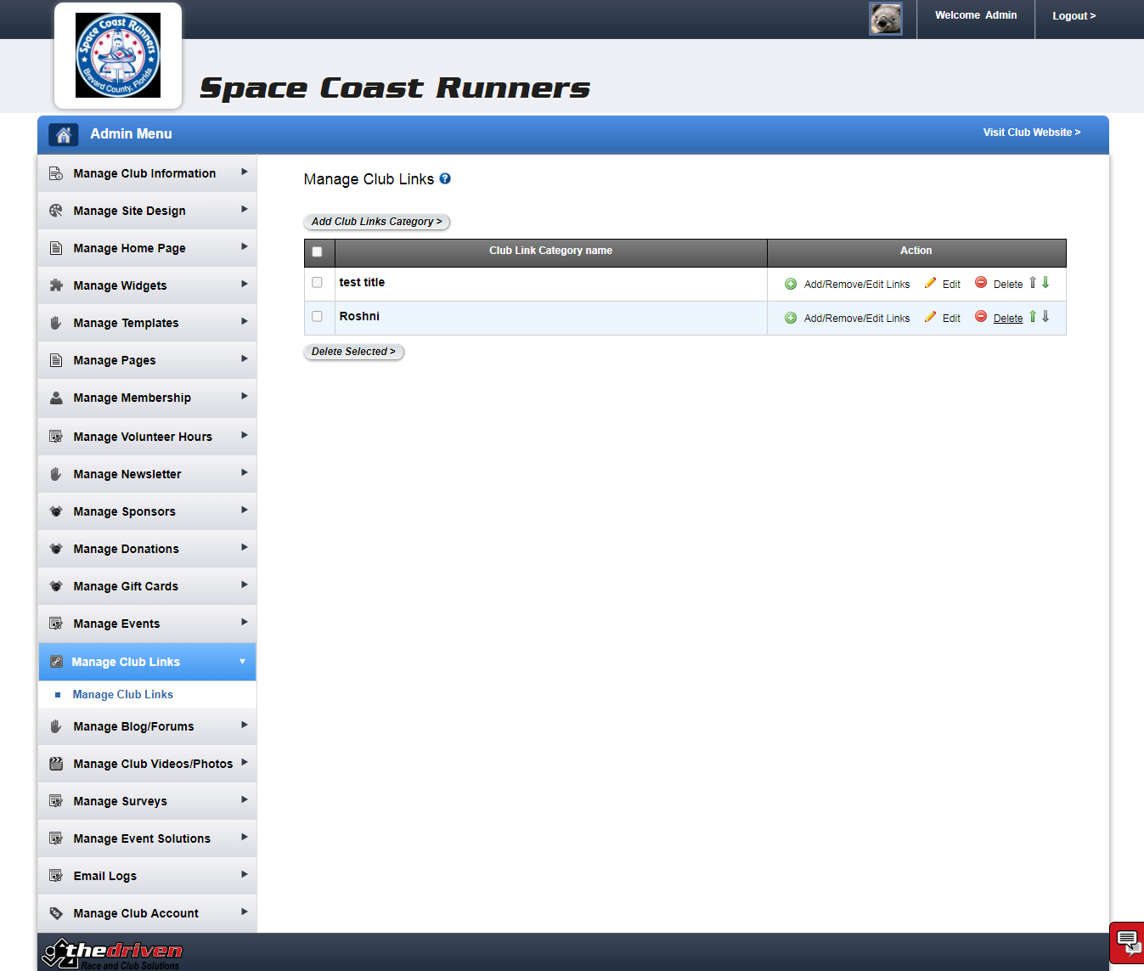Move test title down with green arrow

1045,283
